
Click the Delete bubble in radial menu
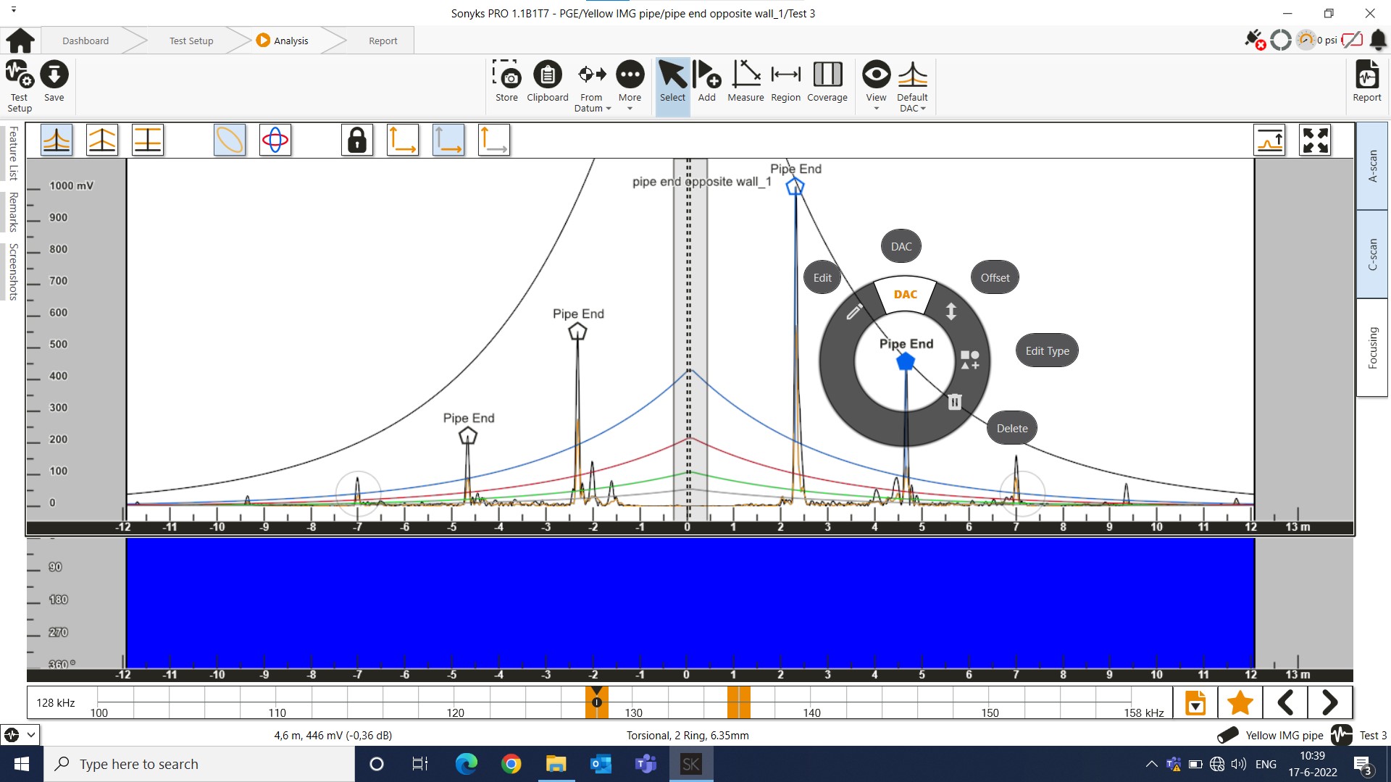coord(1011,429)
